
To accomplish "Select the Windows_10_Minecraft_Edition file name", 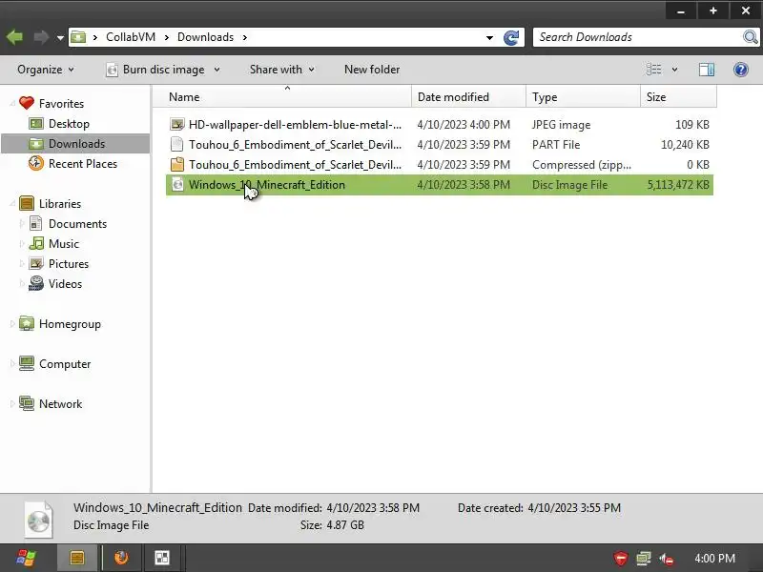I will click(x=267, y=185).
